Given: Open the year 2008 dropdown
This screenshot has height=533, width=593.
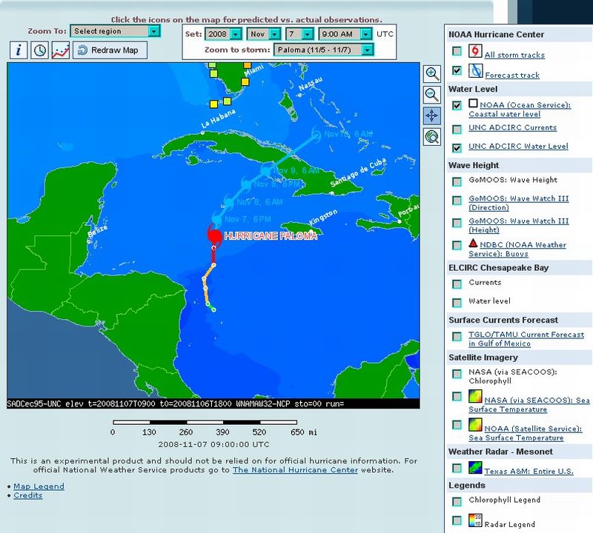Looking at the screenshot, I should tap(223, 34).
